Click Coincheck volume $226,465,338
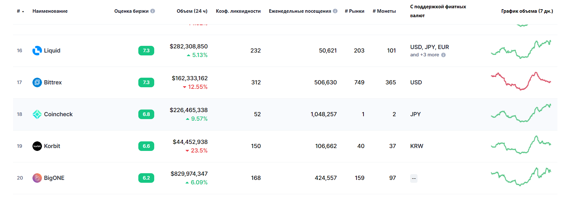 [x=189, y=110]
